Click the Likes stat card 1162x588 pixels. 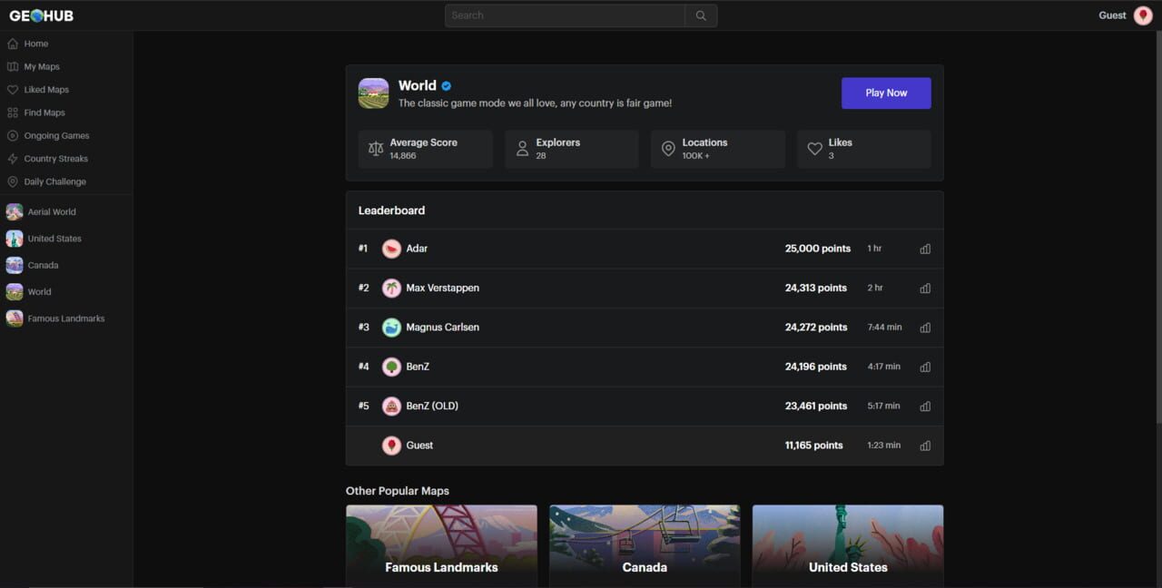862,148
